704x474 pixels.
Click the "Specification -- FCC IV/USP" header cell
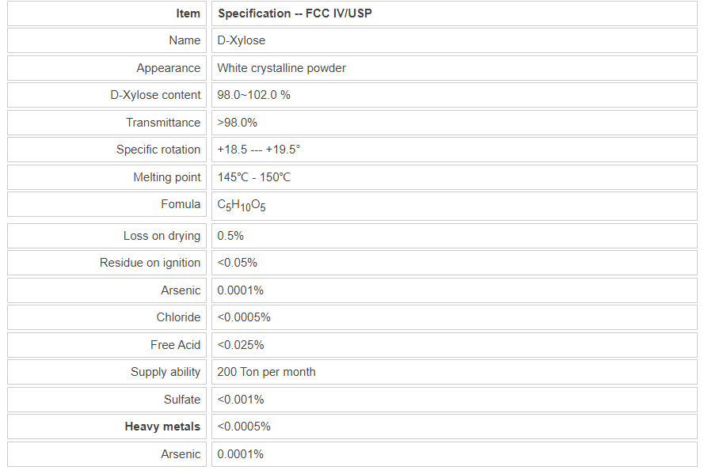pyautogui.click(x=295, y=13)
